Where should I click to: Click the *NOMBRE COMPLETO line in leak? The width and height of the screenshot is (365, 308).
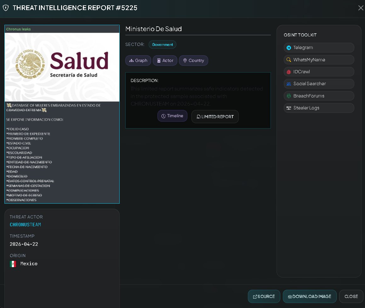25,138
